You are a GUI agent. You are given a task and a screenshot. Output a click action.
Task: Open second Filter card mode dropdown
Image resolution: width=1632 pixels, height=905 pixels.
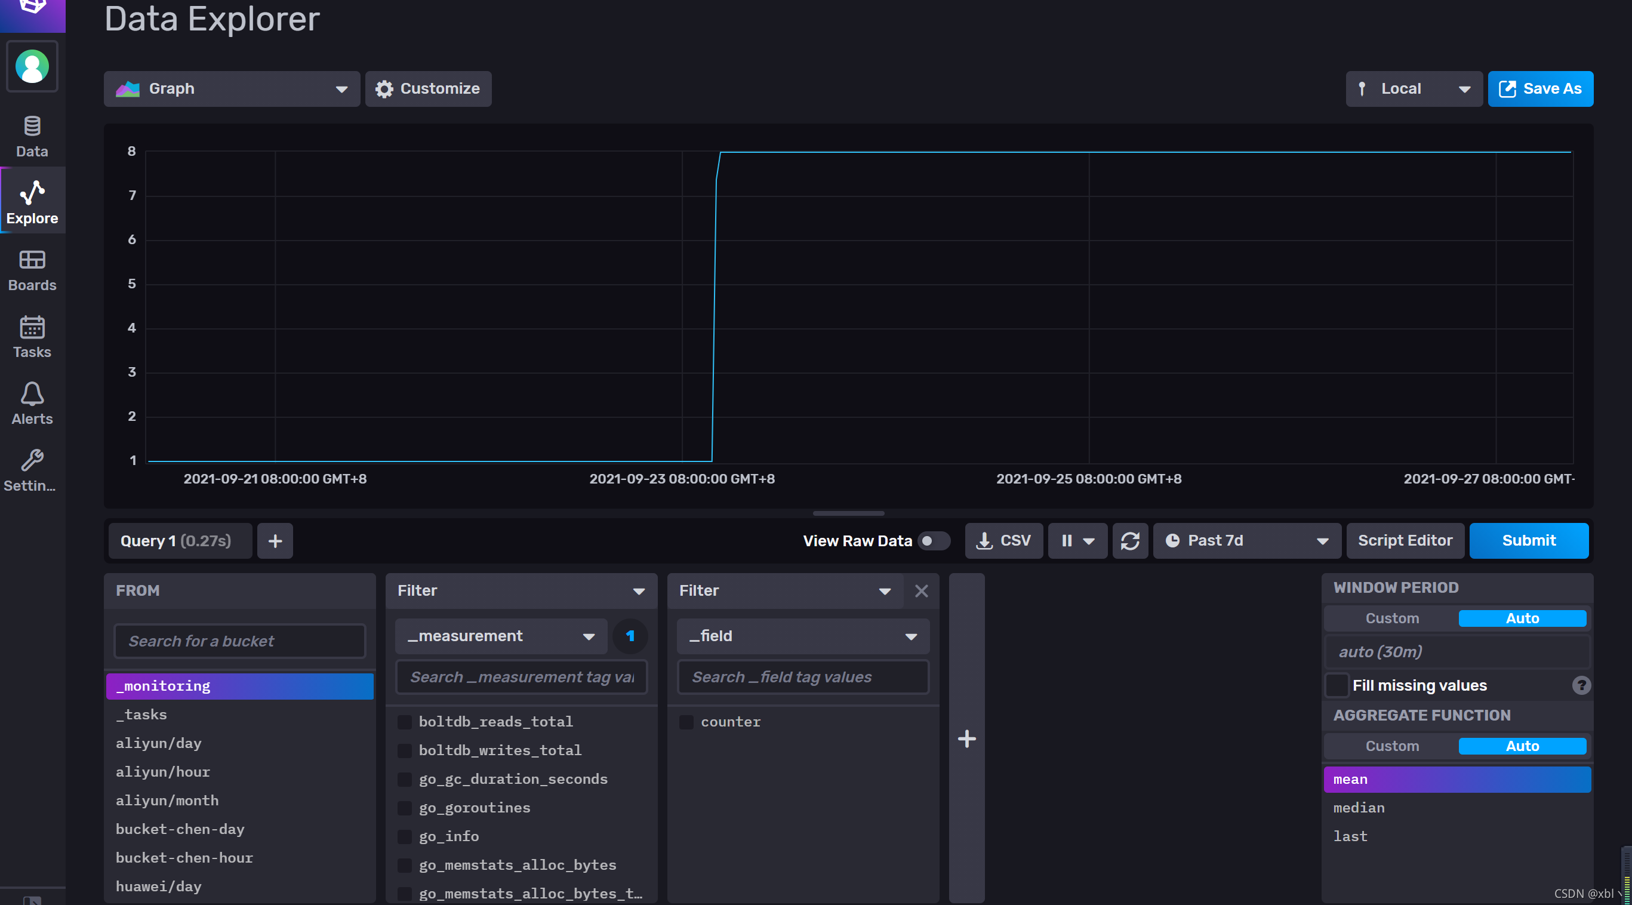click(785, 590)
